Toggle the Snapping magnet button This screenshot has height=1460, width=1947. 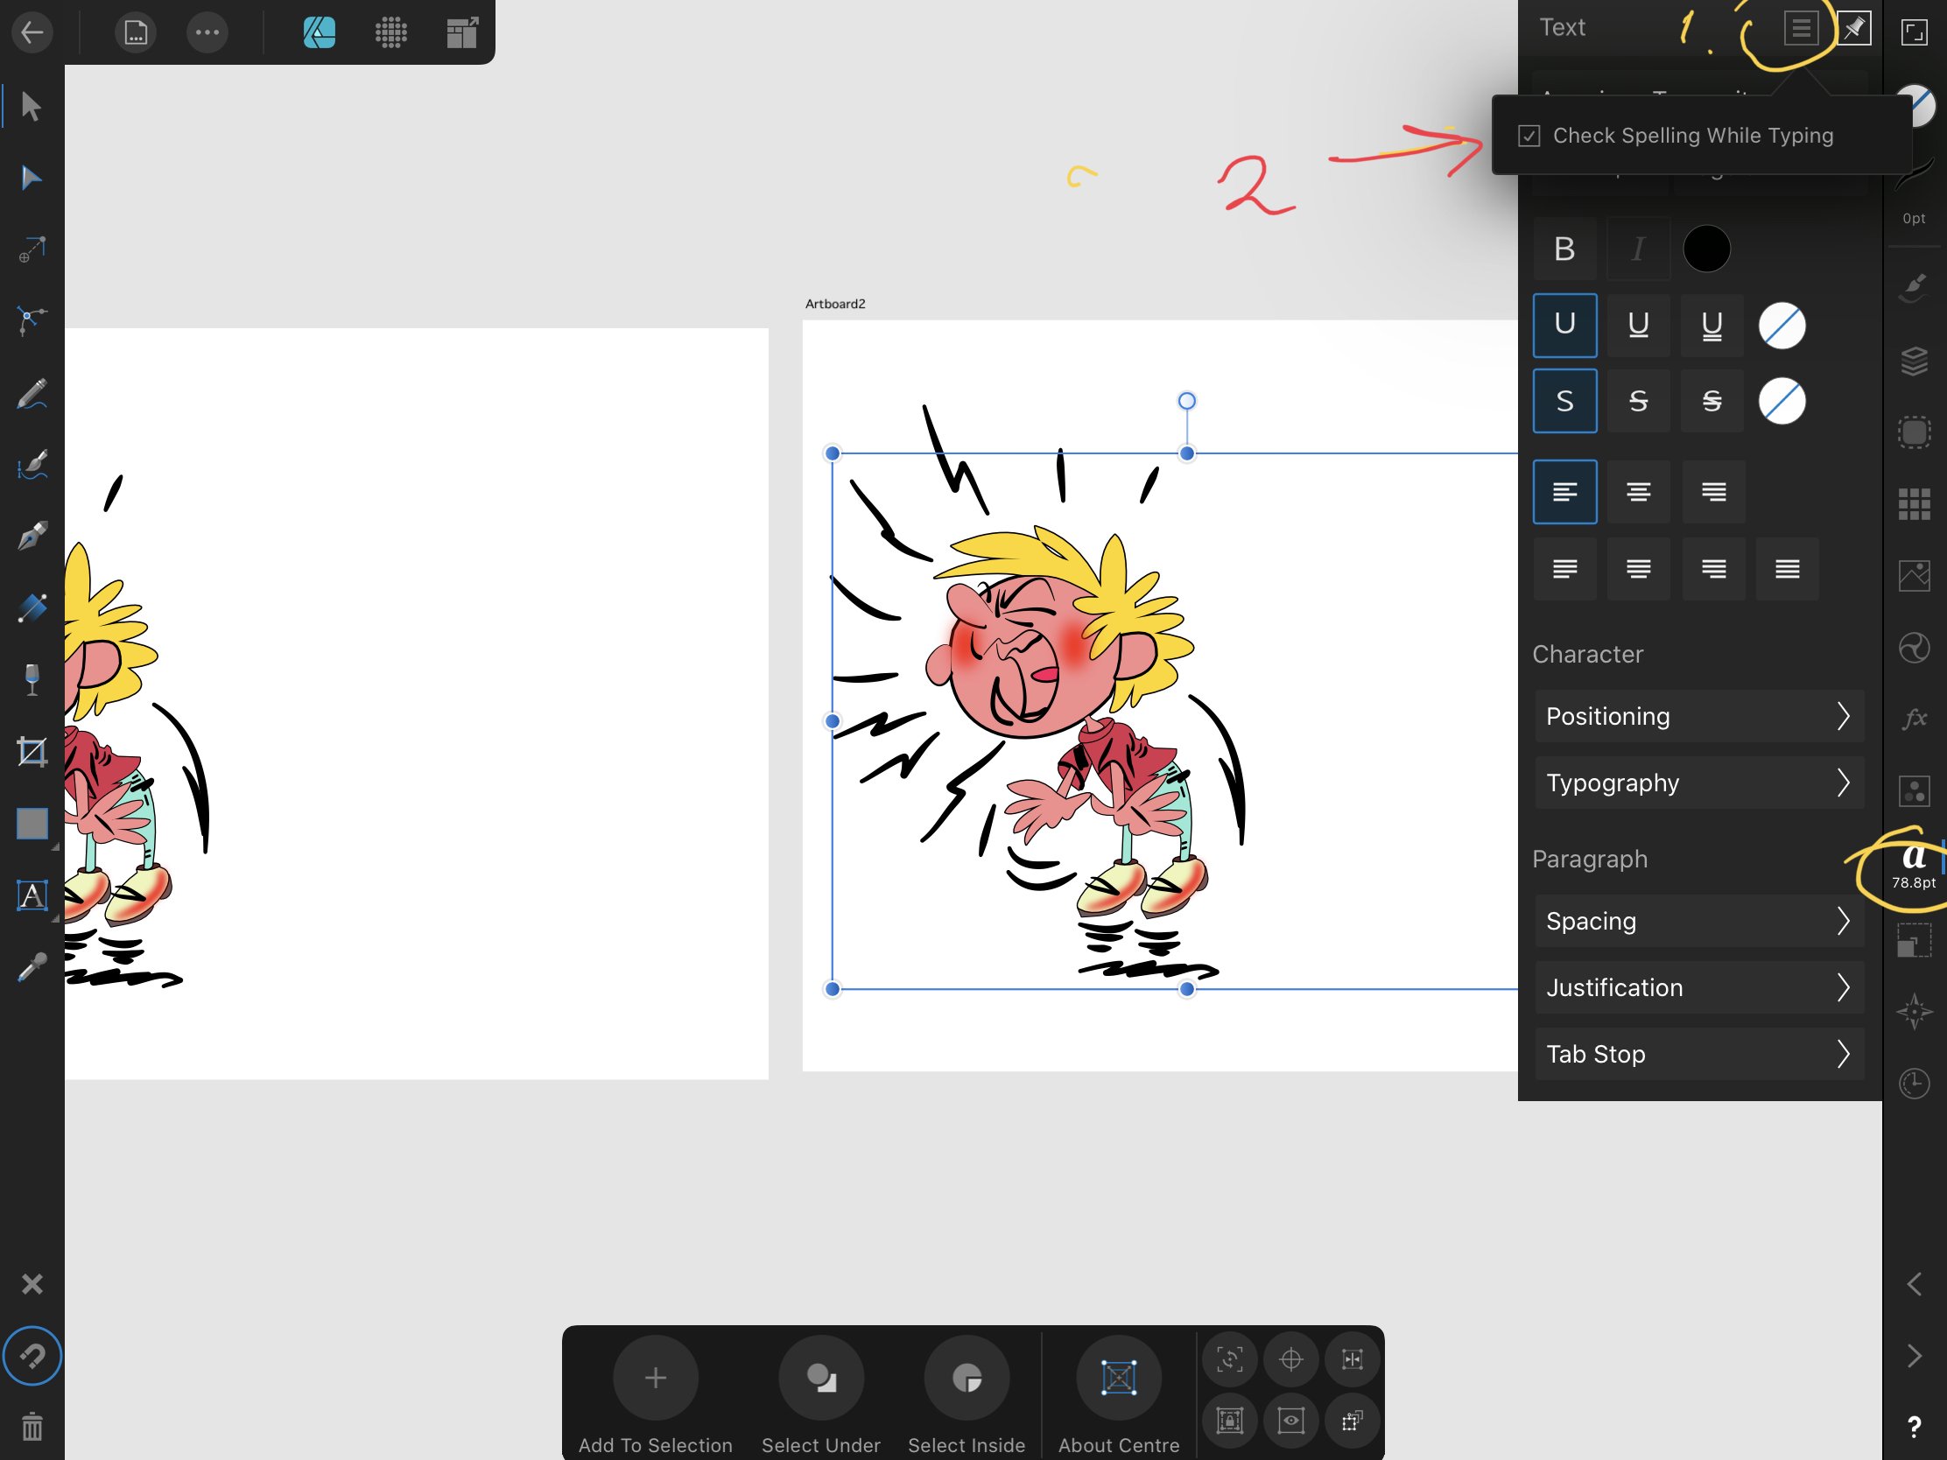(x=32, y=1356)
